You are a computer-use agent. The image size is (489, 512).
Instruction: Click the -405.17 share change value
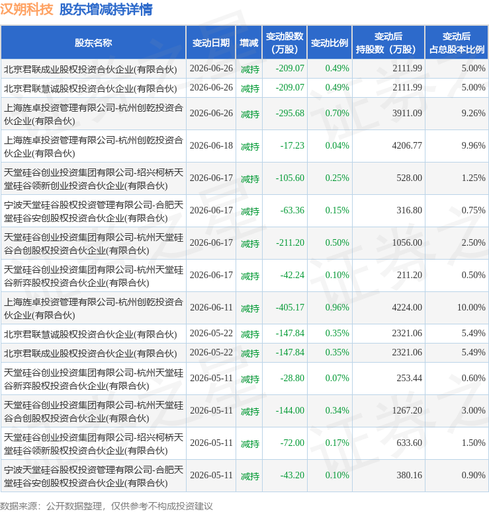coord(290,308)
